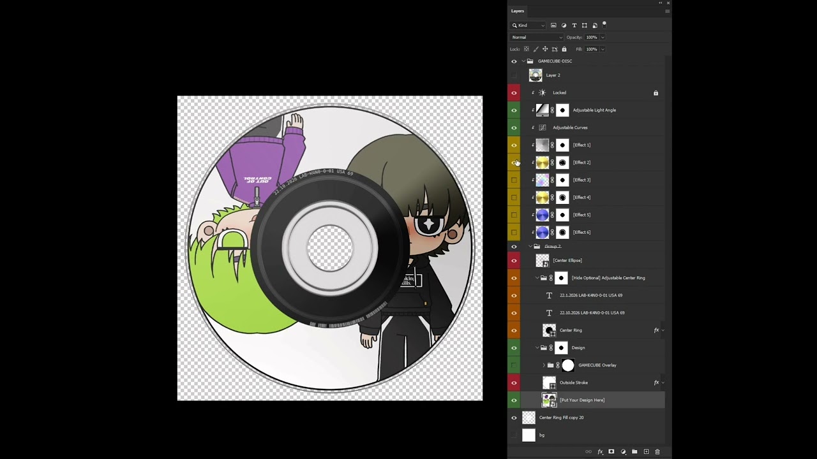Hide the [Center Ellipse] layer

click(514, 260)
